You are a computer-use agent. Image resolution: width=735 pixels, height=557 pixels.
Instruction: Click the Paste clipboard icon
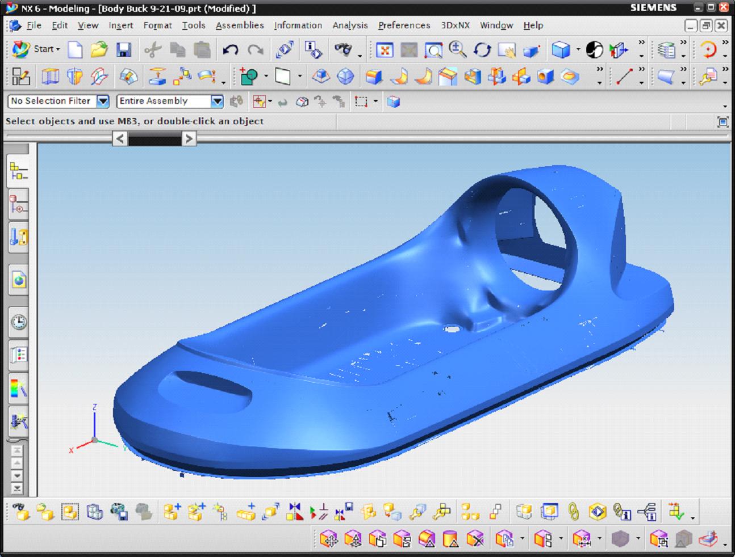point(202,50)
